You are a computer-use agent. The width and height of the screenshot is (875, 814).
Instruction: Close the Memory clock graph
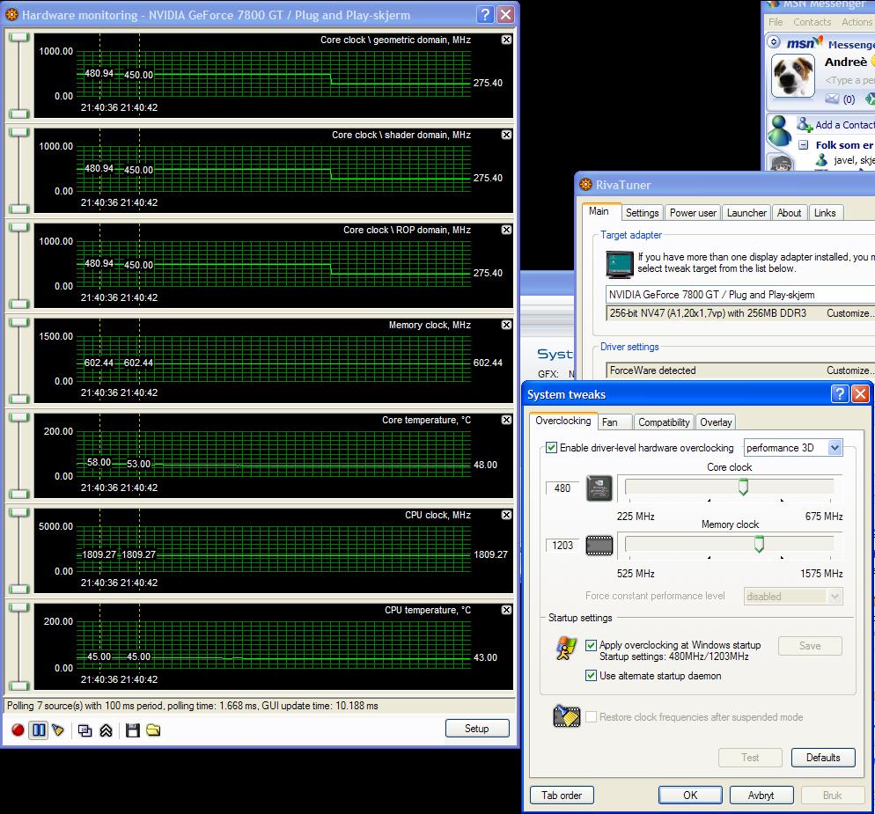tap(506, 325)
